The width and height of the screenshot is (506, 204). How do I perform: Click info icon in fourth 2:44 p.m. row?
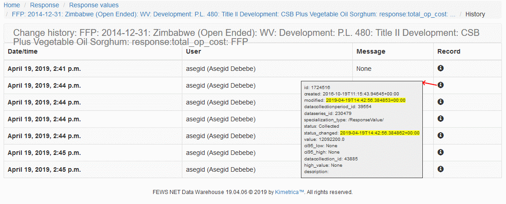pyautogui.click(x=440, y=135)
